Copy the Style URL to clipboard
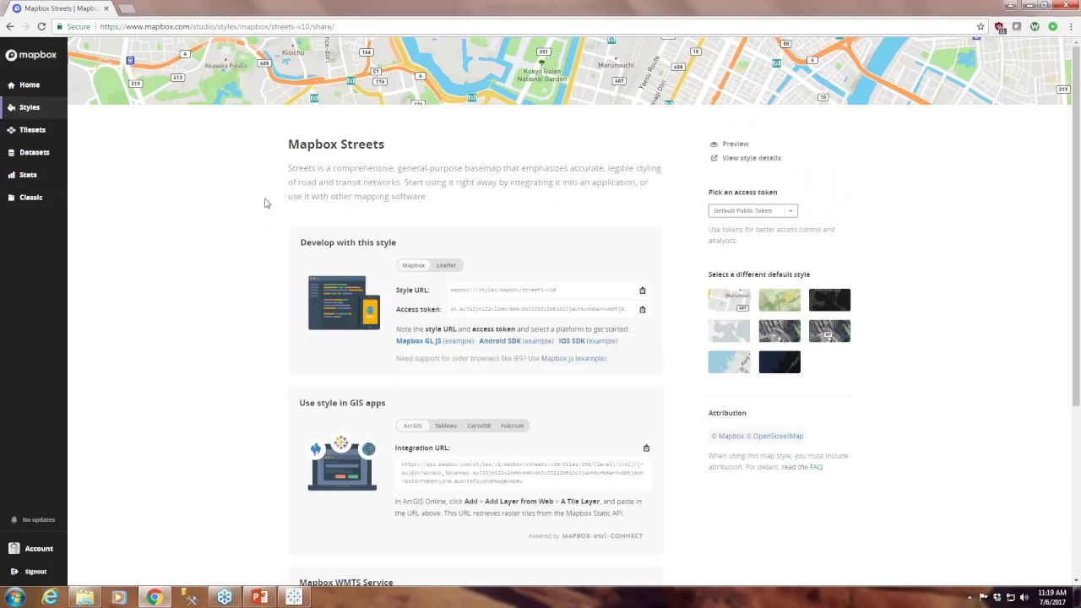 [642, 290]
